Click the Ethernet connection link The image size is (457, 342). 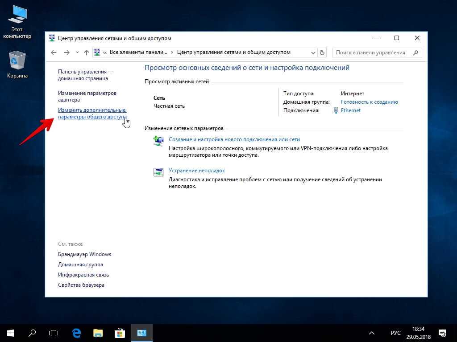pyautogui.click(x=350, y=110)
